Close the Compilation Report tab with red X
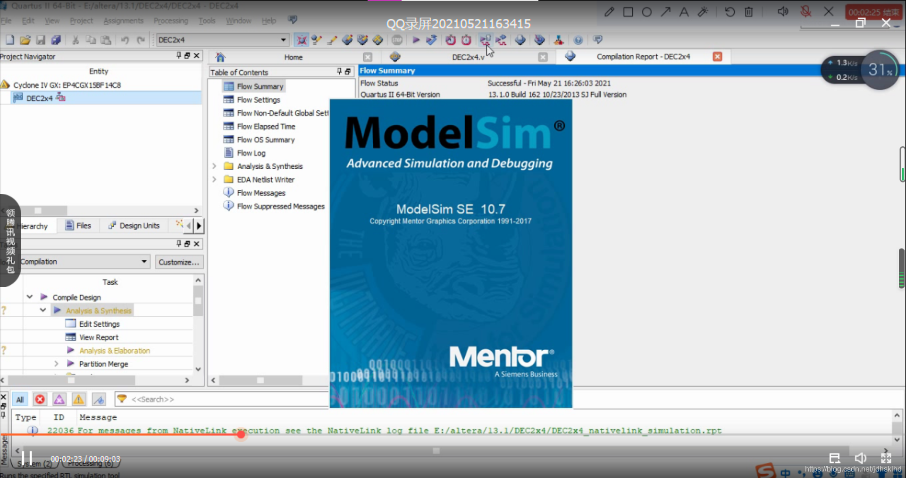This screenshot has width=906, height=478. tap(717, 57)
